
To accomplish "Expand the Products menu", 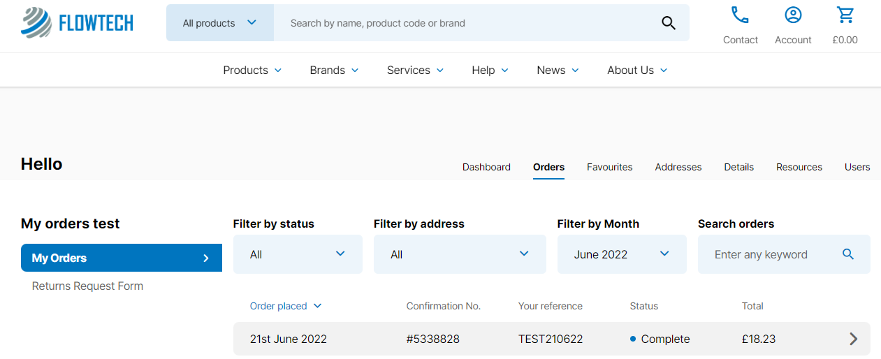I will (252, 70).
